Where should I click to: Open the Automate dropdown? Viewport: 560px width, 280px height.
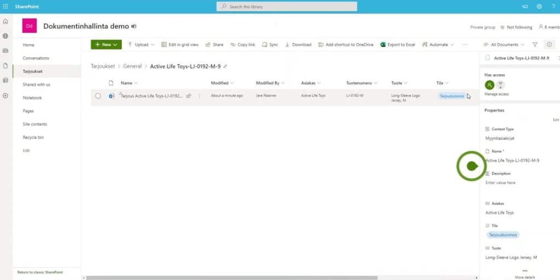coord(438,45)
